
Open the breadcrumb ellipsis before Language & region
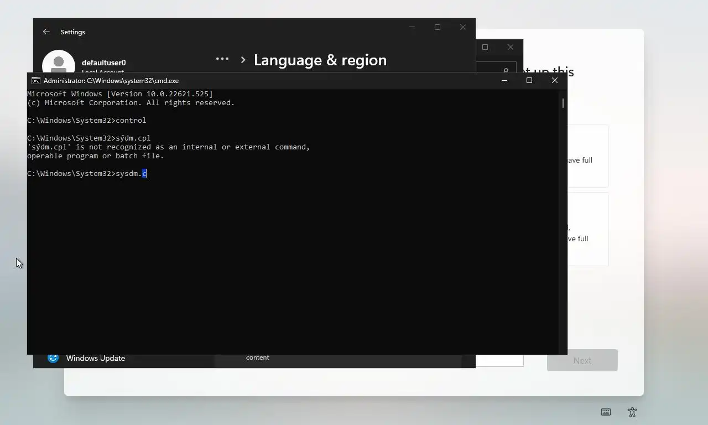coord(222,59)
